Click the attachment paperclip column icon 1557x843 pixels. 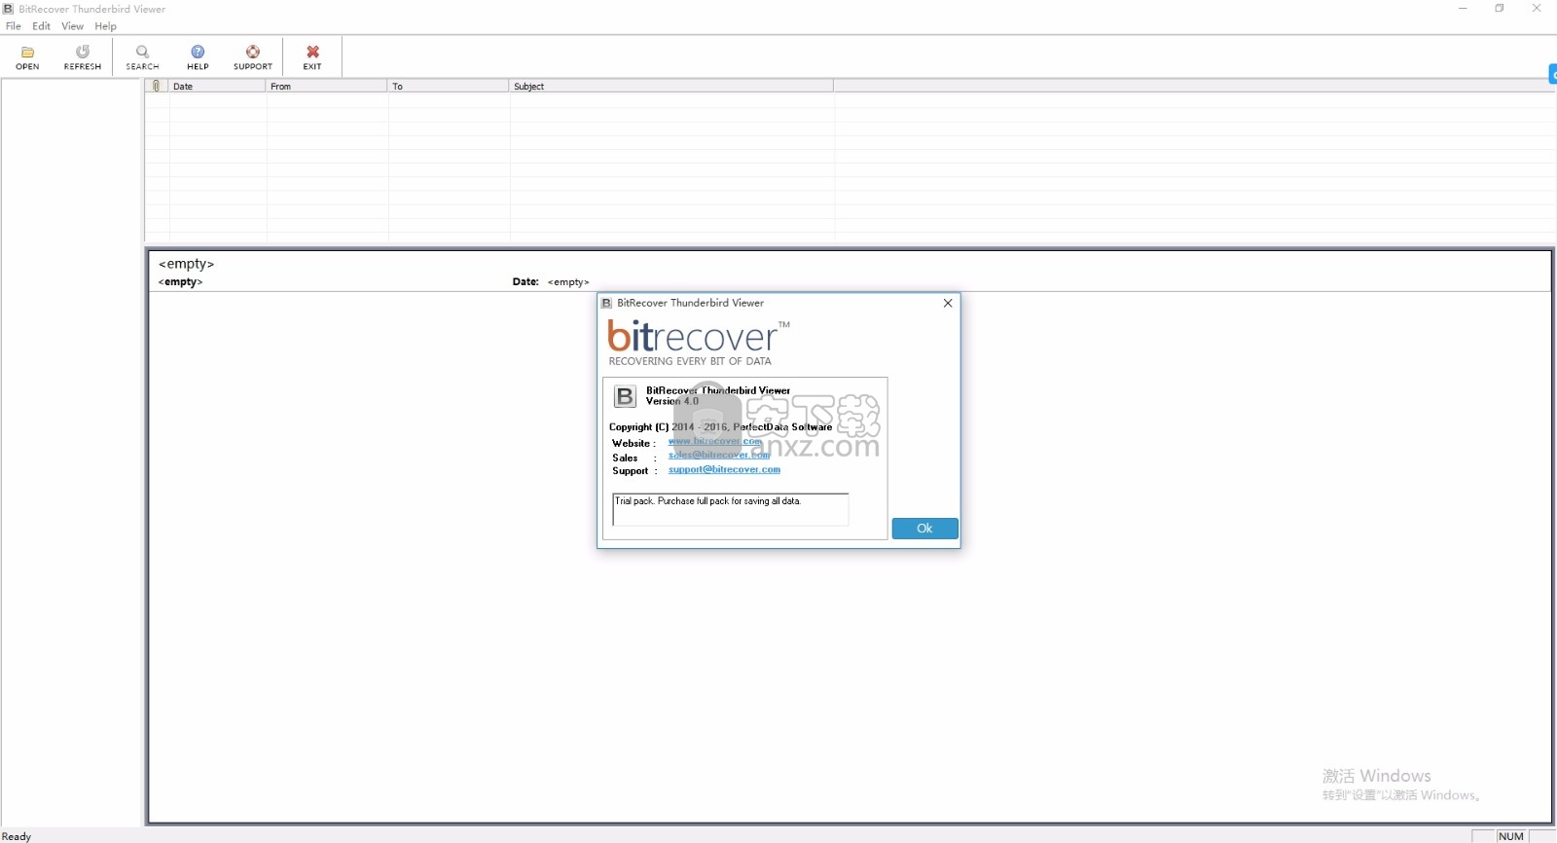157,86
